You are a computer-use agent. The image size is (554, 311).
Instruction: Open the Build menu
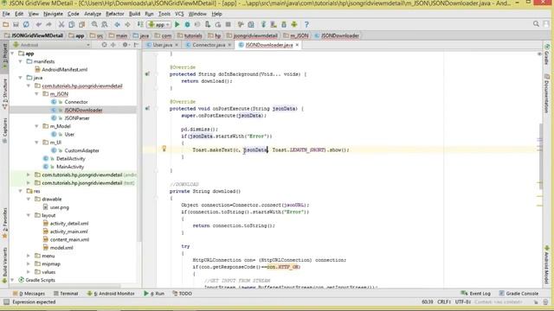(x=134, y=14)
